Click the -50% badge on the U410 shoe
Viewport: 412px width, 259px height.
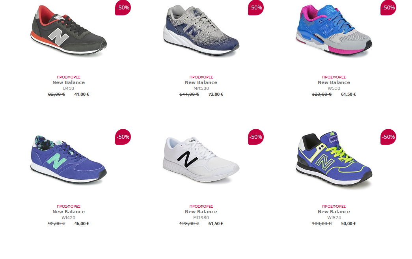tap(123, 7)
